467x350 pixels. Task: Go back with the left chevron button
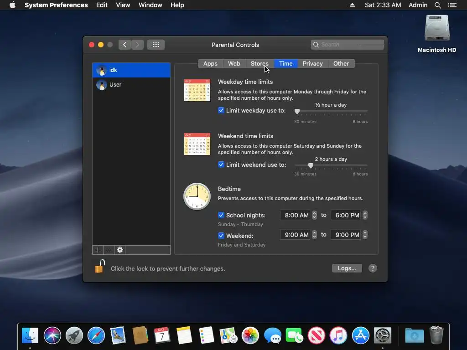coord(125,45)
